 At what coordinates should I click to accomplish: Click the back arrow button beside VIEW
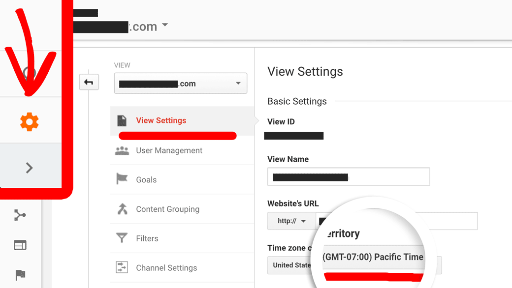coord(89,82)
